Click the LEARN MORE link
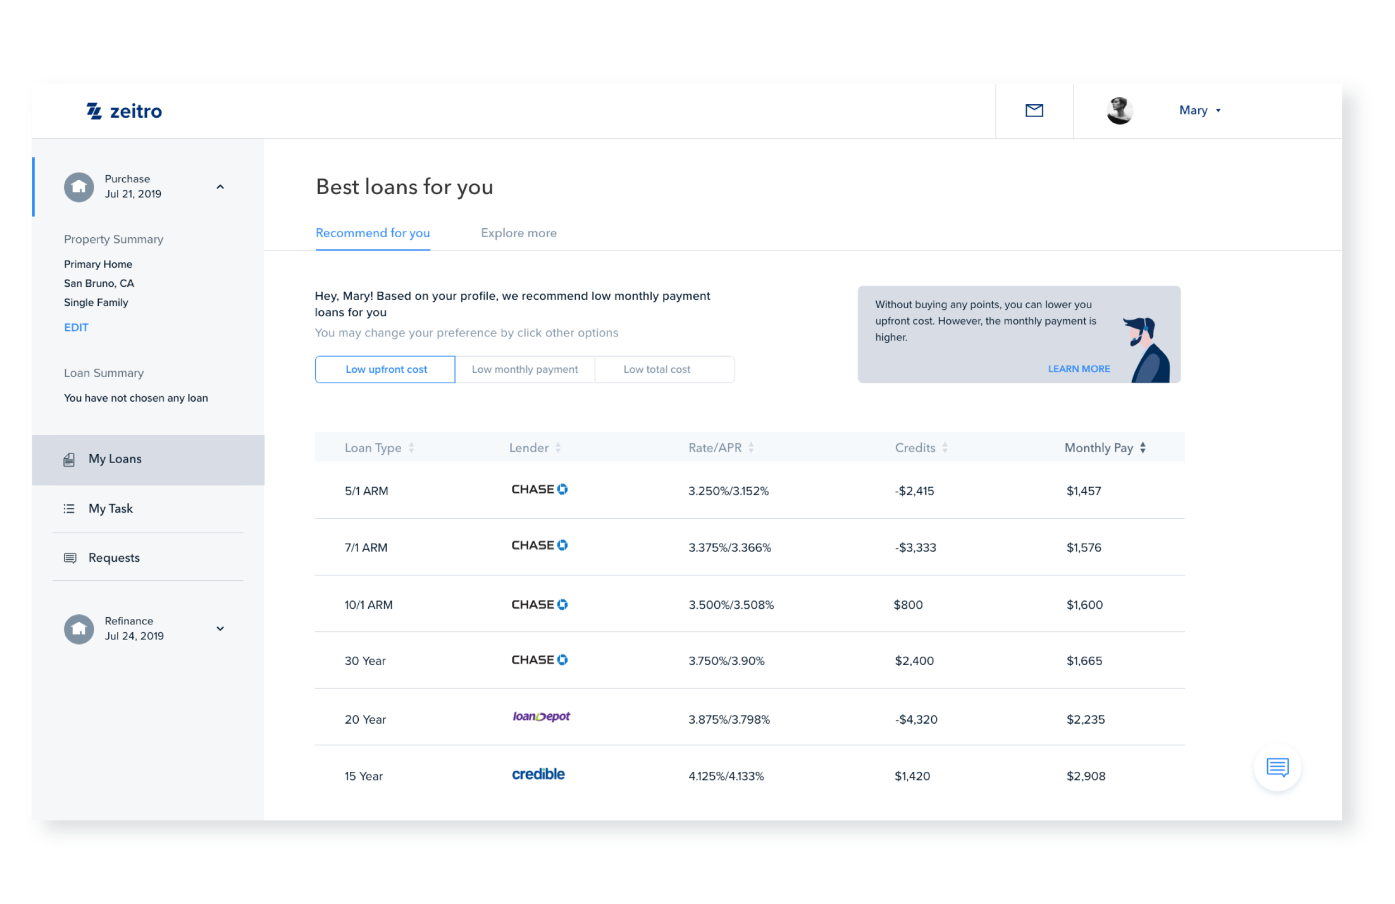 point(1079,369)
